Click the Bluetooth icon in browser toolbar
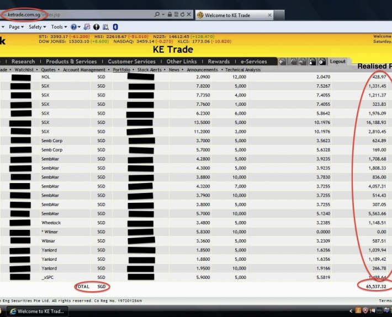Viewport: 392px width, 317px height. [x=115, y=26]
